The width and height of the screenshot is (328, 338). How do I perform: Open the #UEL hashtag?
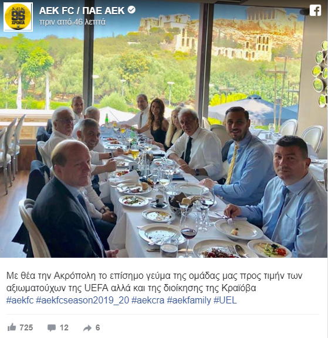point(225,300)
